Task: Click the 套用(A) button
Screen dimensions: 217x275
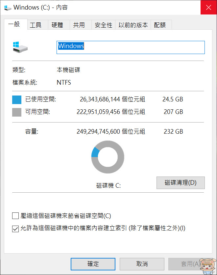Action: click(191, 264)
